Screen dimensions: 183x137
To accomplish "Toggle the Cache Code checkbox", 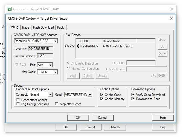I will pos(102,95).
